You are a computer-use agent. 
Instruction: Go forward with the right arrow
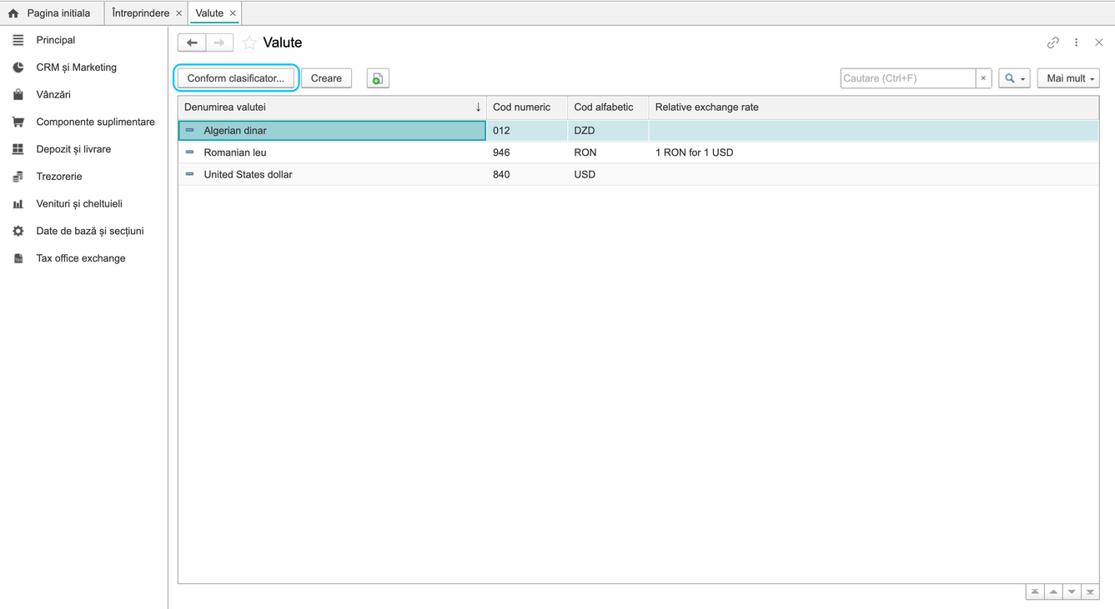coord(219,42)
